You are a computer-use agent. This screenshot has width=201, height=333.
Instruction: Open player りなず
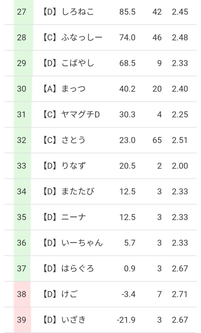[x=74, y=166]
